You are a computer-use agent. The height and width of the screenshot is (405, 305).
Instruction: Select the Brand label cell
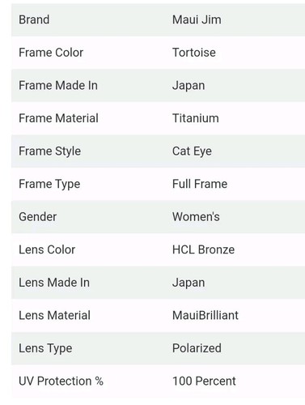pyautogui.click(x=34, y=19)
